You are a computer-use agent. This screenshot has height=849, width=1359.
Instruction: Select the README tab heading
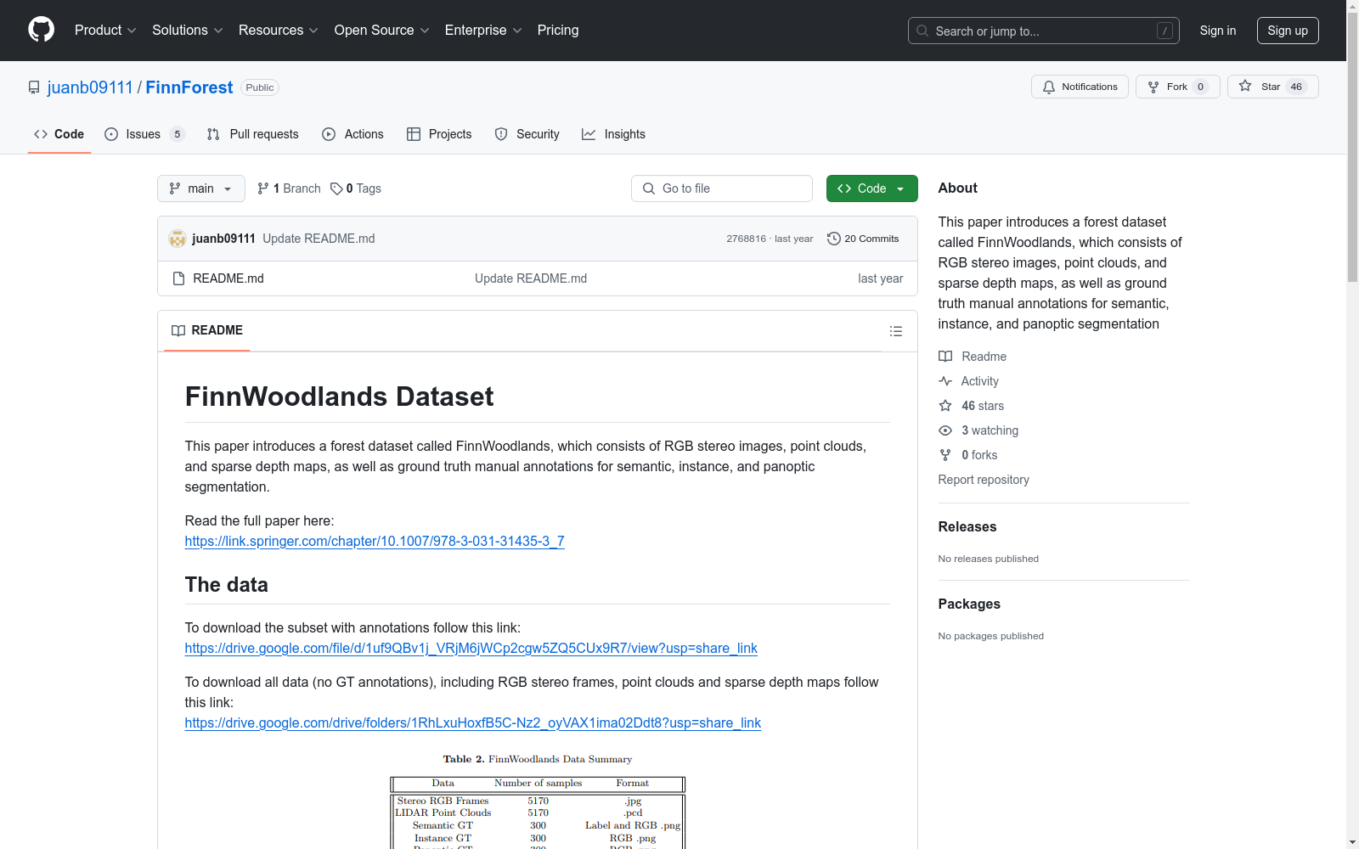[207, 330]
